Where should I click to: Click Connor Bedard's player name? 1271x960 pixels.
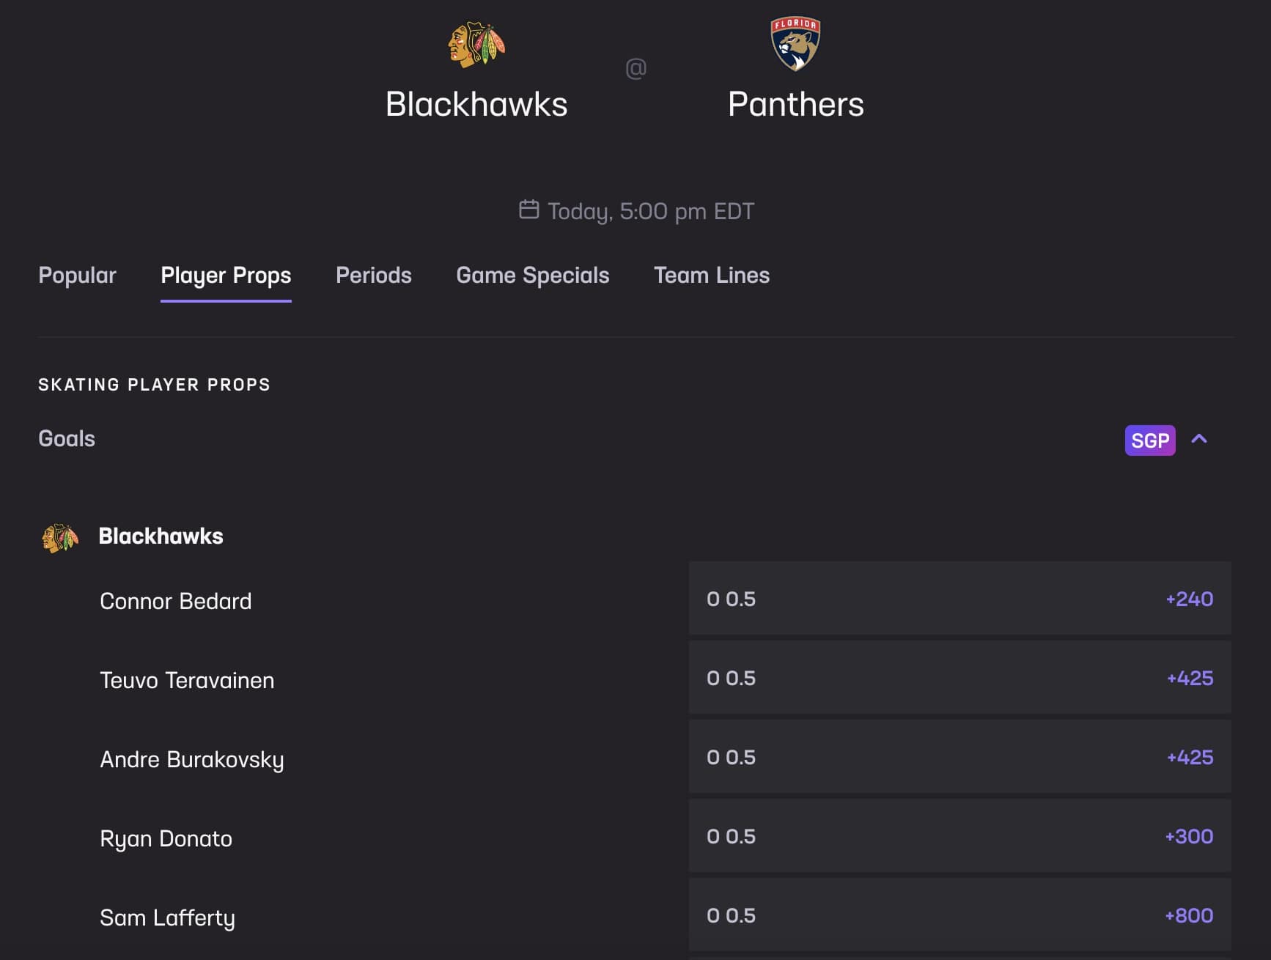point(175,601)
